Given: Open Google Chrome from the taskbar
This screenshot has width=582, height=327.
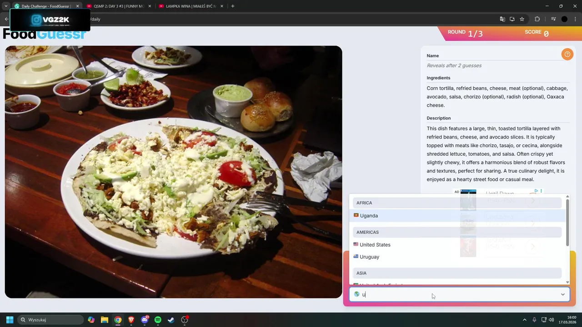Looking at the screenshot, I should [118, 320].
